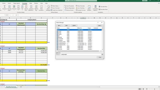The image size is (160, 90).
Task: Sort by the Name column header
Action: pos(61,28)
